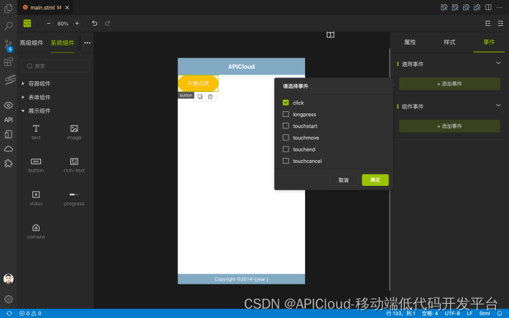Screen dimensions: 509x318
Task: Uncheck the click event checkbox
Action: click(x=286, y=103)
